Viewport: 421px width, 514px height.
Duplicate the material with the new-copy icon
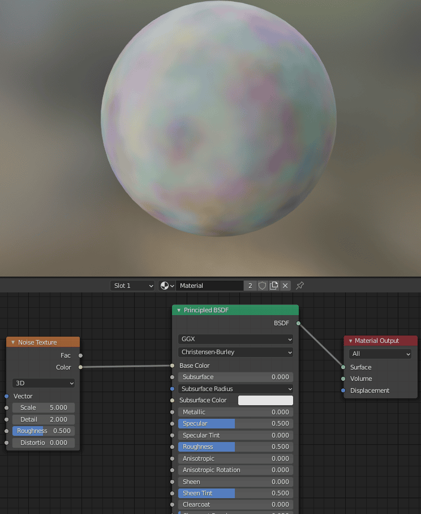point(274,286)
